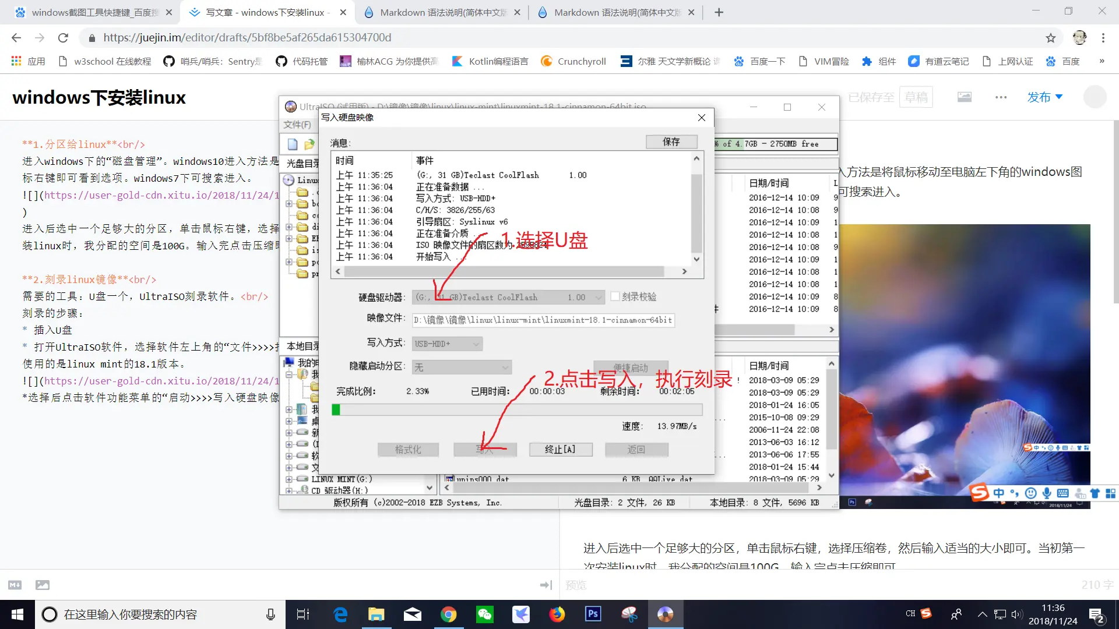Click the cover image icon near 发布
This screenshot has width=1119, height=629.
click(x=965, y=97)
